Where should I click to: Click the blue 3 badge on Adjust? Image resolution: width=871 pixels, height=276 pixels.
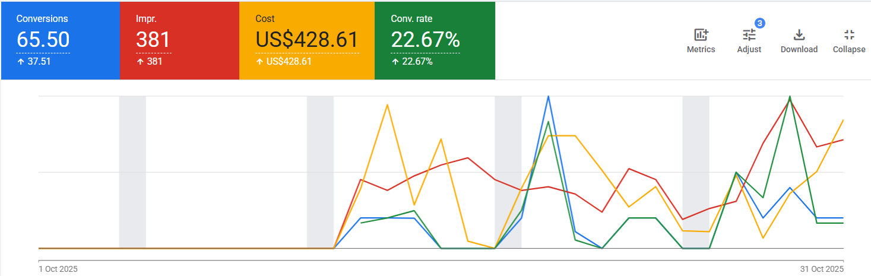click(x=759, y=23)
